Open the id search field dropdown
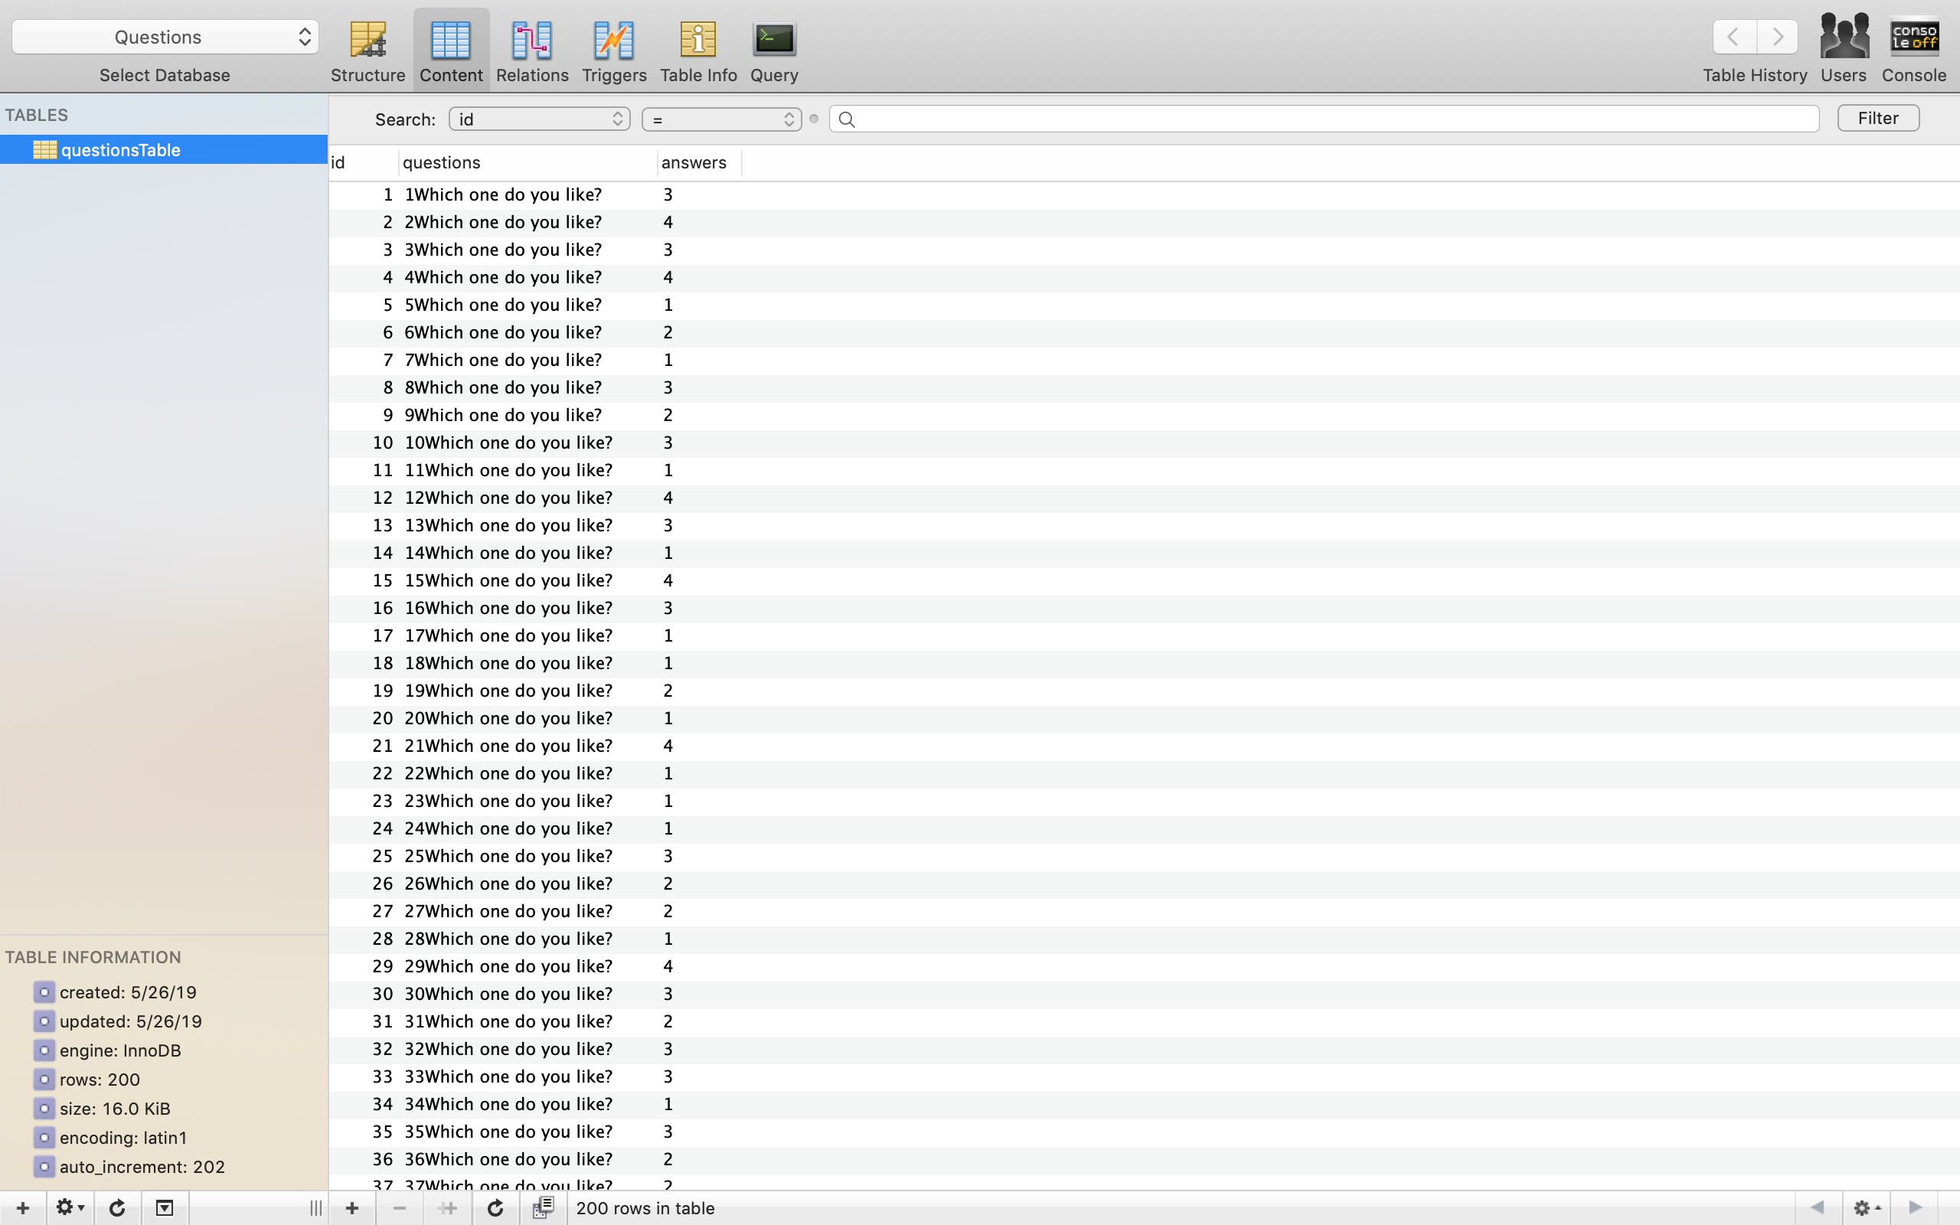 540,119
